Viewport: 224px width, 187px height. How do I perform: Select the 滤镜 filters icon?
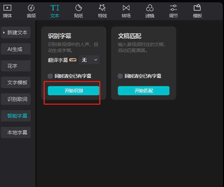150,8
